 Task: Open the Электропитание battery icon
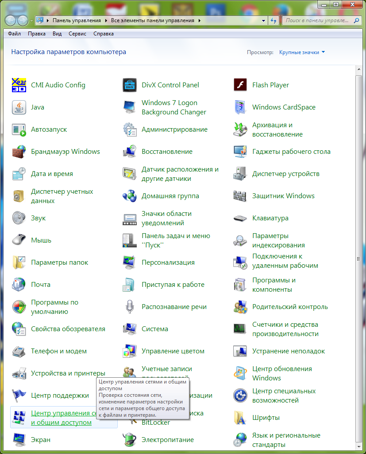(130, 440)
